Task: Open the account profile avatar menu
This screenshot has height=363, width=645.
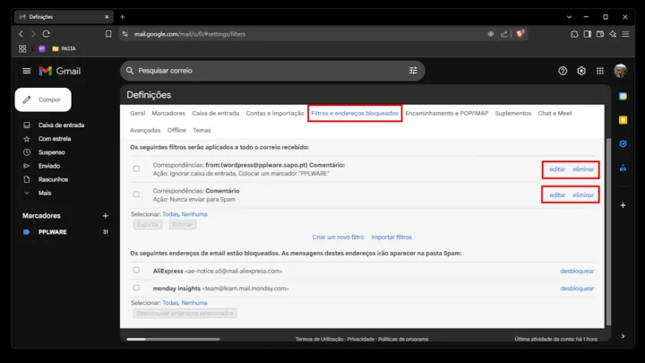Action: tap(621, 71)
